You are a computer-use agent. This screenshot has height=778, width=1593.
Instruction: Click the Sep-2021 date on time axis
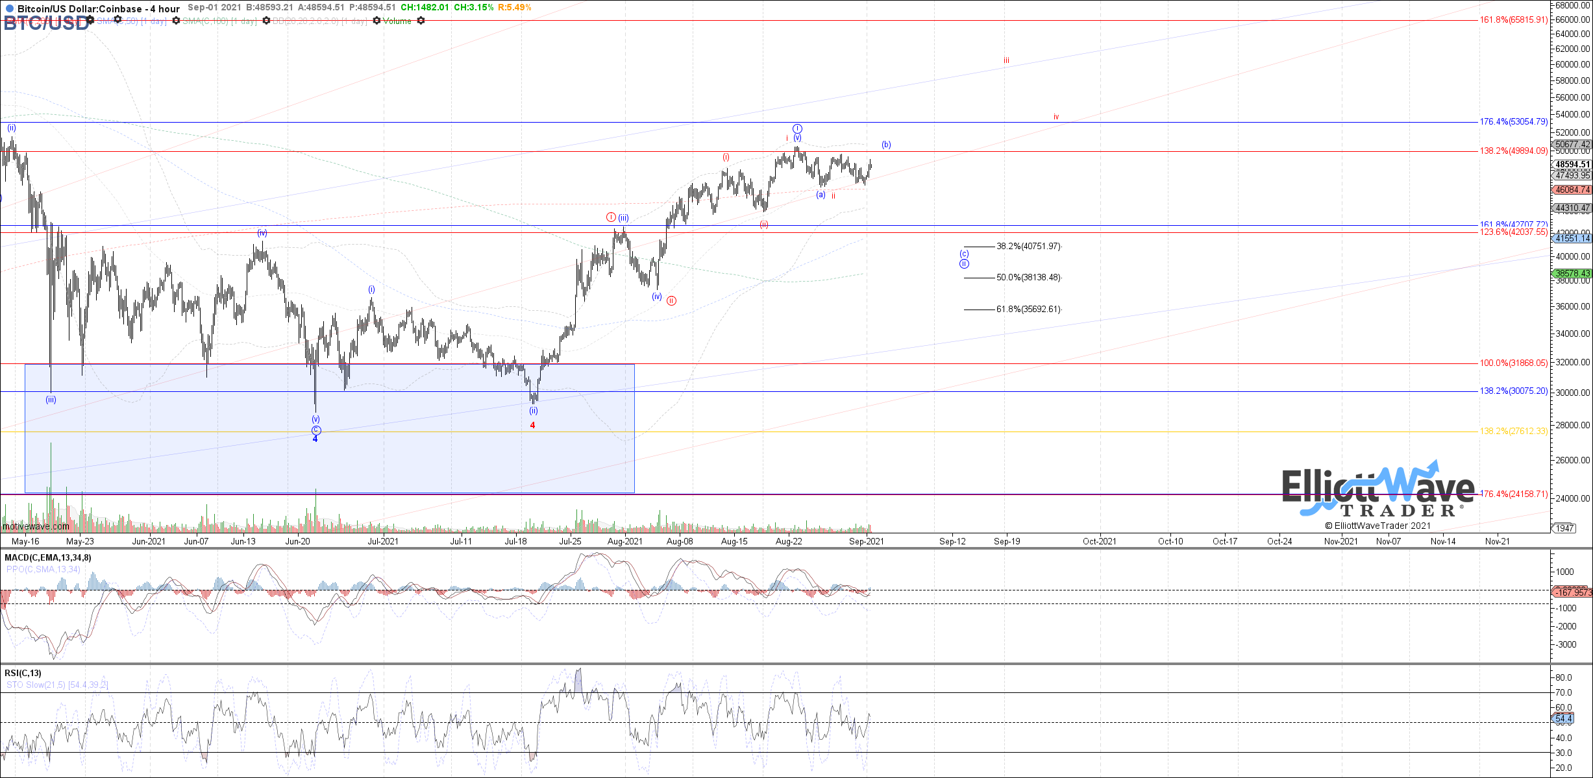[867, 541]
